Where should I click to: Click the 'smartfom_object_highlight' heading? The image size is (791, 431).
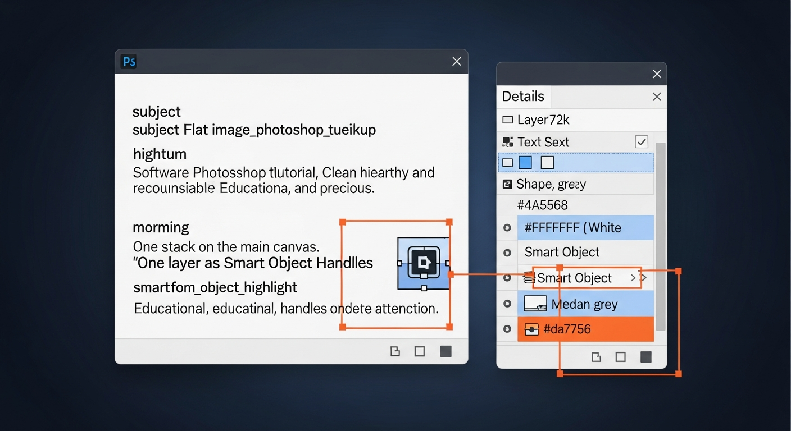pos(215,288)
